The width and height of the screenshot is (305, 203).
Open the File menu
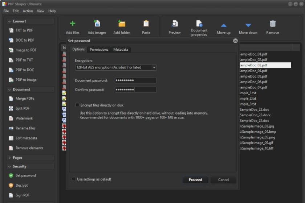[6, 11]
